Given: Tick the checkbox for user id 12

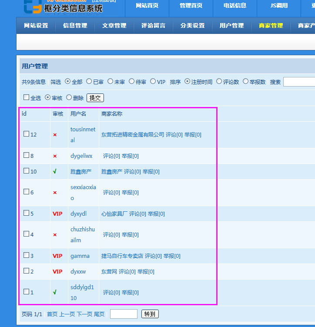Looking at the screenshot, I should point(27,134).
